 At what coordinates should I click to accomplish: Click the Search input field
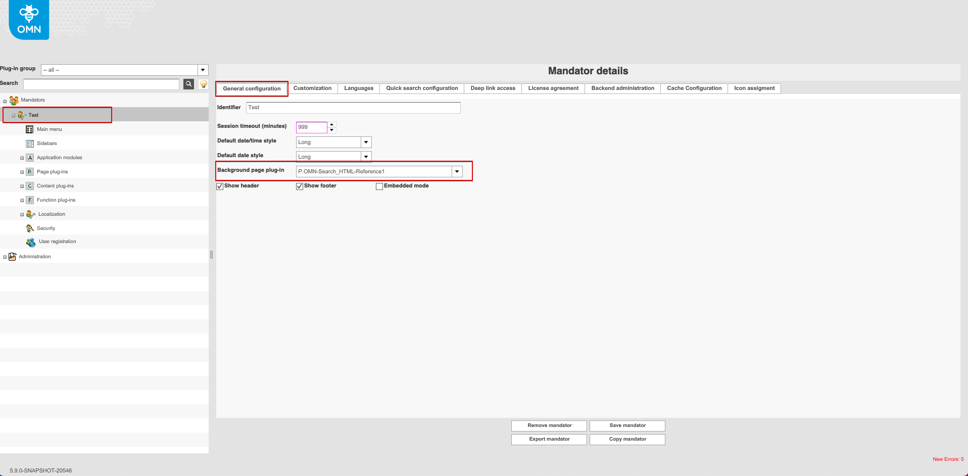pyautogui.click(x=101, y=84)
